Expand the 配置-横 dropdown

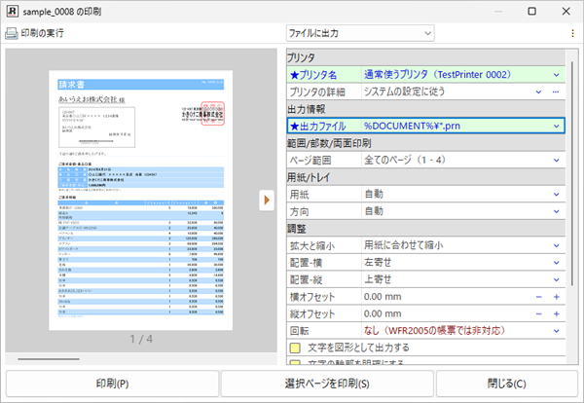click(x=556, y=263)
